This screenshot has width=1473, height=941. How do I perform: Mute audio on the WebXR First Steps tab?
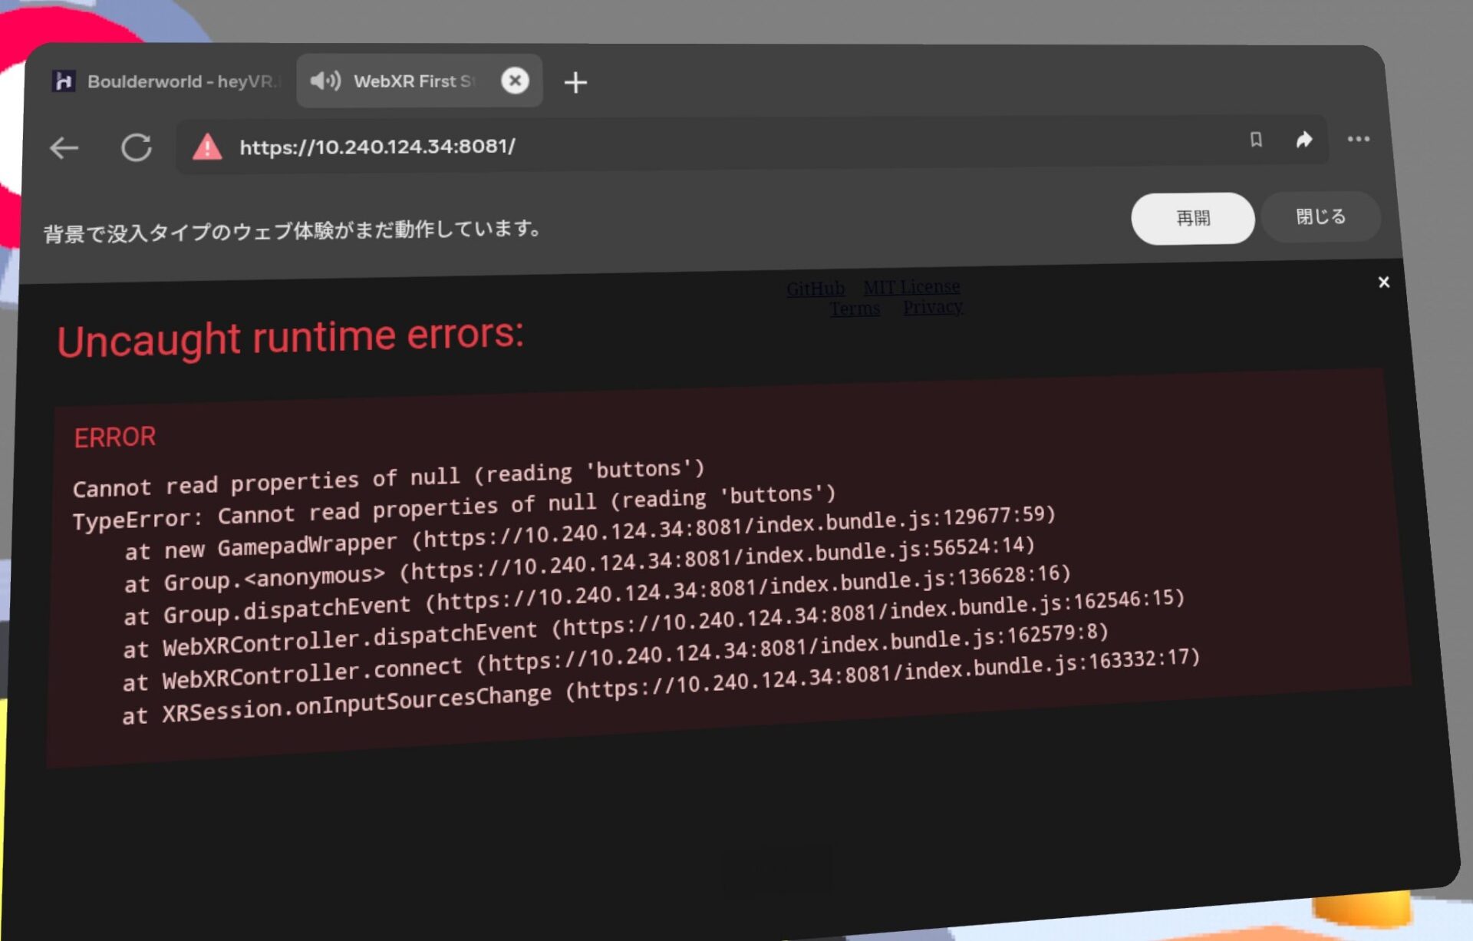click(325, 81)
